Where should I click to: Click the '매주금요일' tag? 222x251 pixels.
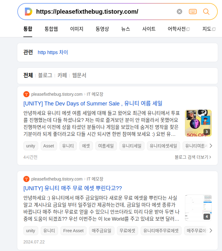click(101, 231)
